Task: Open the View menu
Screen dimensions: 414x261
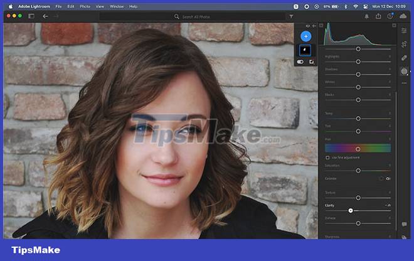Action: (100, 6)
